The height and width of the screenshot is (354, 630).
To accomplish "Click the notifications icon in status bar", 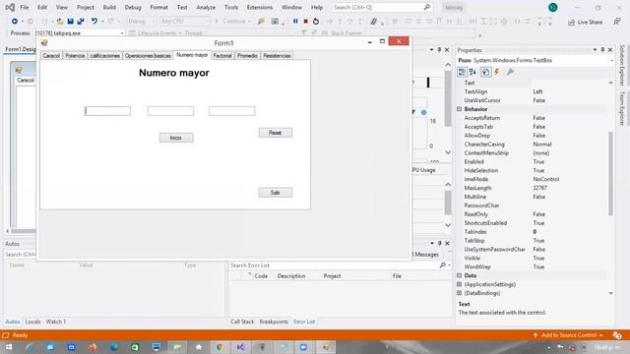I will (617, 335).
